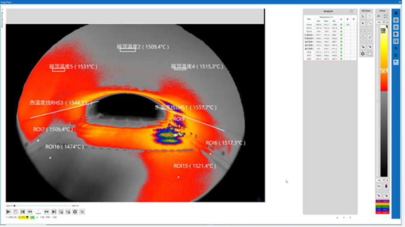Click the isotherm colors red-green-blue icon

(386, 186)
